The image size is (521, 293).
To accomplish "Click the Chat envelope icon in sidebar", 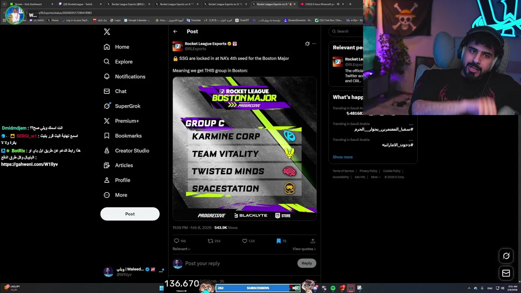I will click(107, 91).
